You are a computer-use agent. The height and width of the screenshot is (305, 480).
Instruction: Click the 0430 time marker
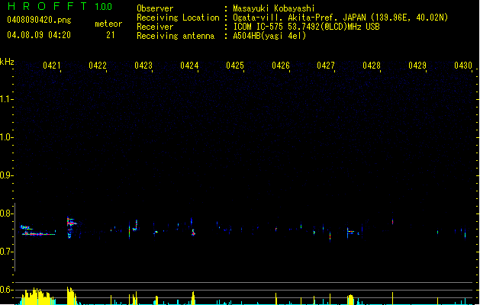(x=463, y=66)
